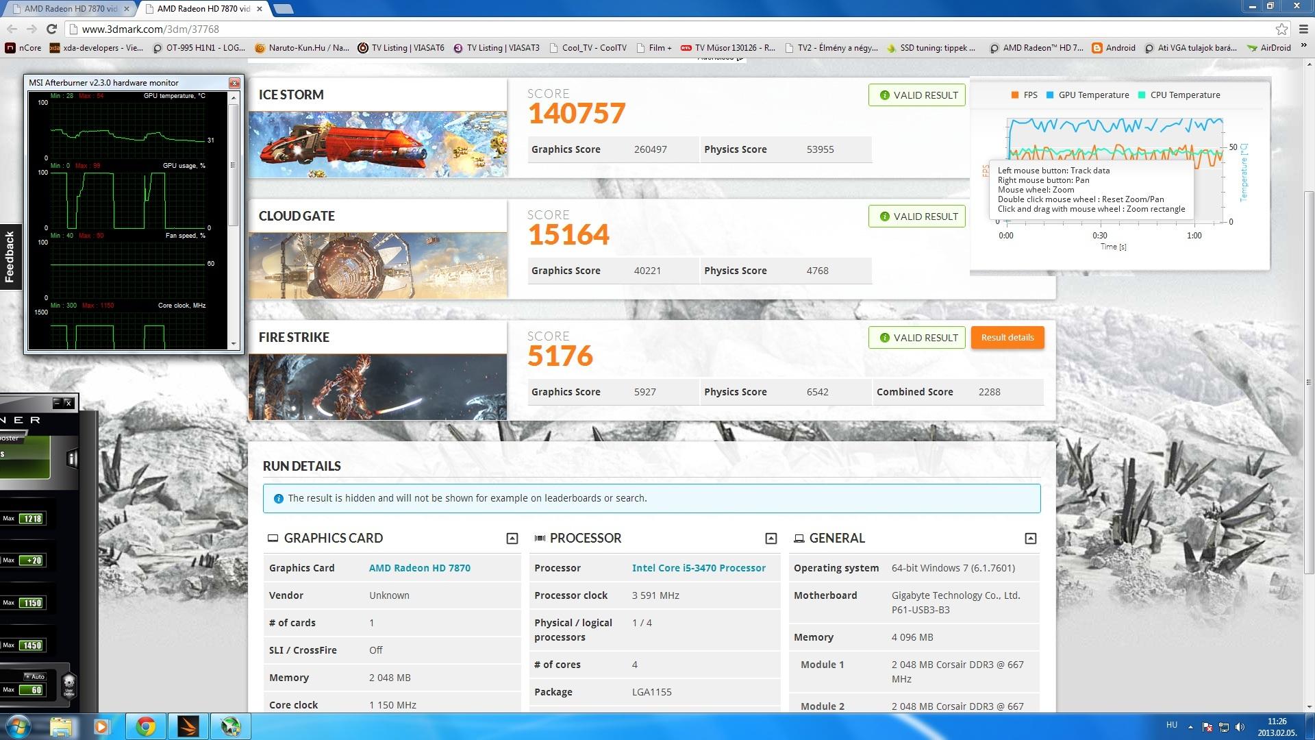The height and width of the screenshot is (740, 1315).
Task: Toggle GPU Temperature series in legend
Action: [x=1088, y=95]
